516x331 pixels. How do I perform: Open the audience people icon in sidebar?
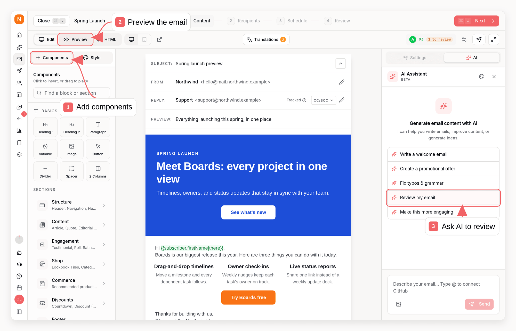point(19,83)
